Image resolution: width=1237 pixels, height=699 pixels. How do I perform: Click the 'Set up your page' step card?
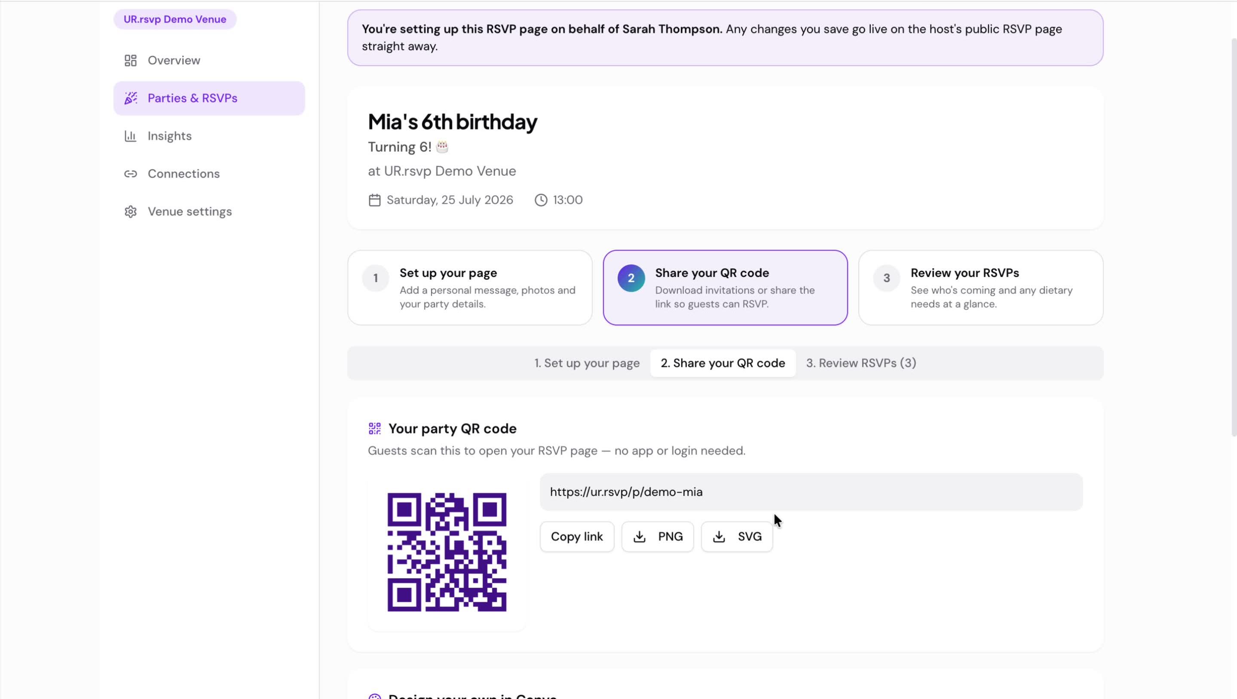(x=470, y=287)
